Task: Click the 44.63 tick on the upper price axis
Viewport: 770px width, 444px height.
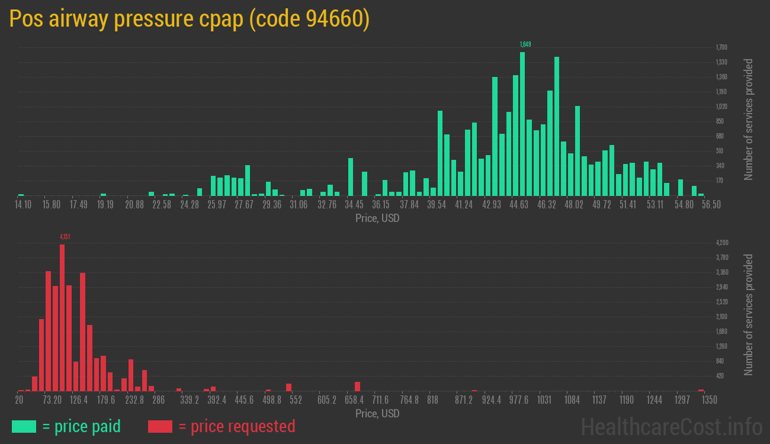Action: pos(519,204)
